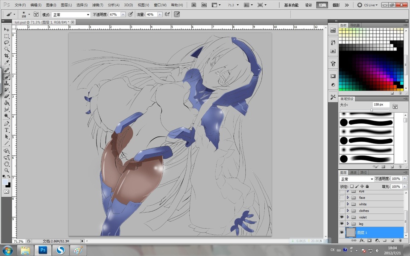This screenshot has width=410, height=256.
Task: Expand the face layer group
Action: tap(348, 198)
